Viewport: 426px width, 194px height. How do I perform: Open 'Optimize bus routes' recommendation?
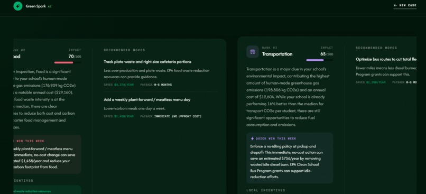[x=386, y=59]
